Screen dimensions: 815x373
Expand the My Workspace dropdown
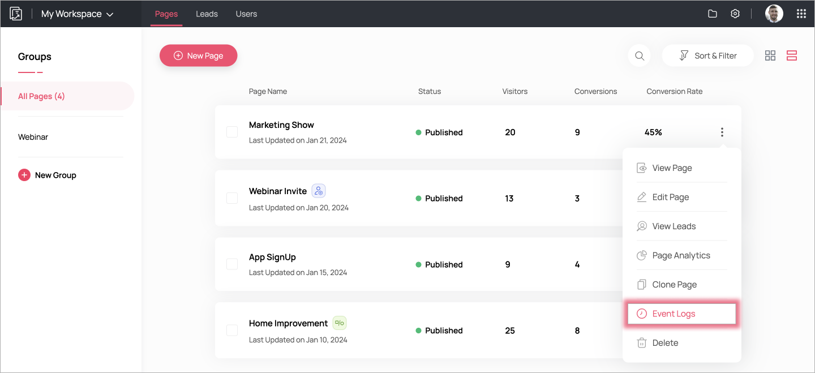click(78, 14)
